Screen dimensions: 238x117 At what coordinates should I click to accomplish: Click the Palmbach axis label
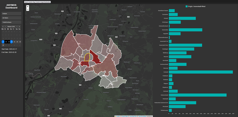pos(165,76)
